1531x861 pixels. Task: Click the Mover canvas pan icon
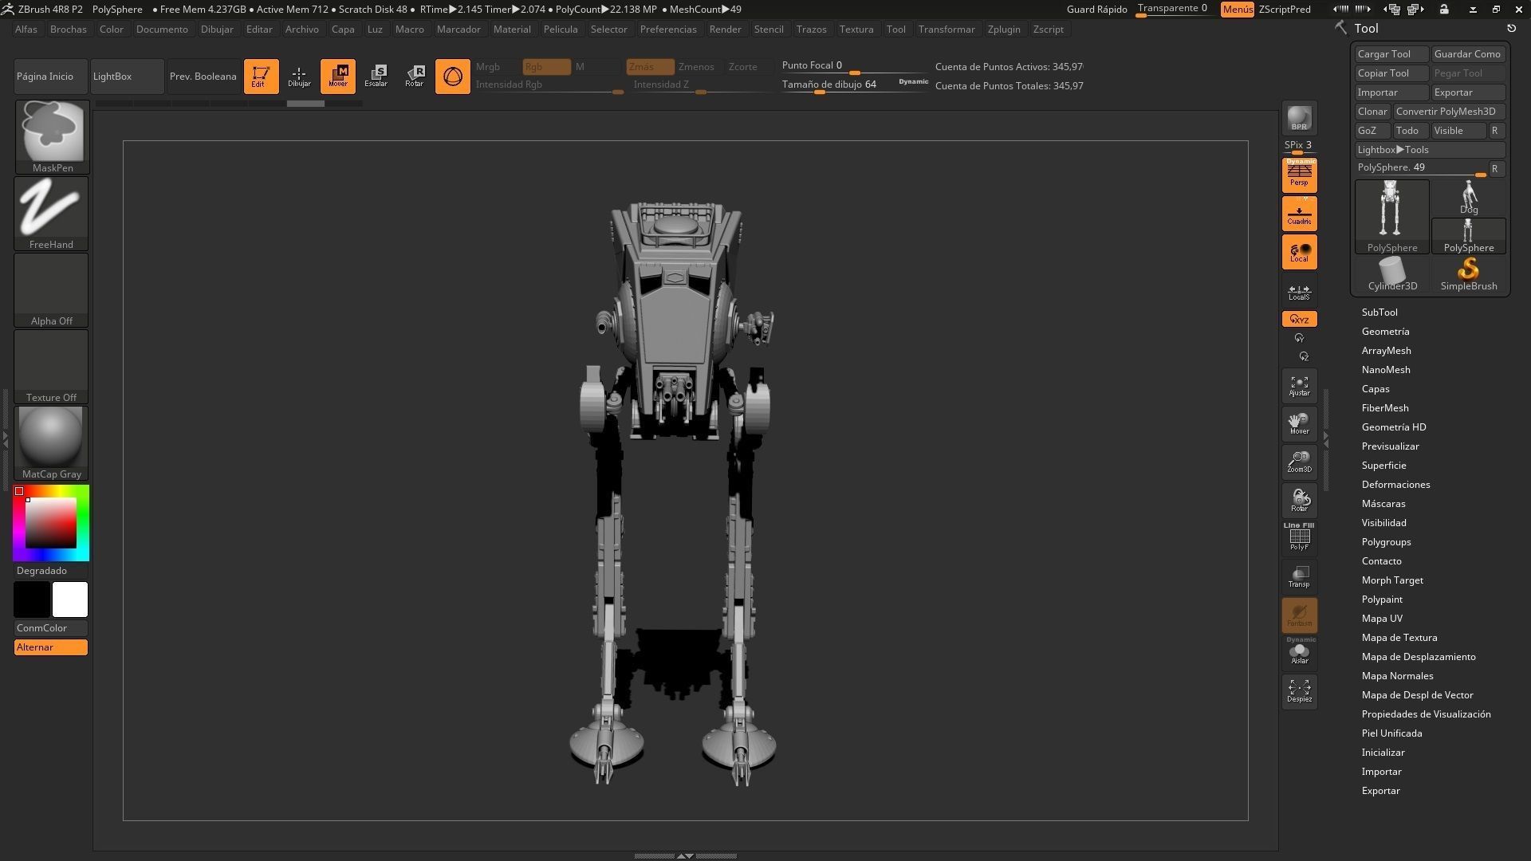point(1299,424)
